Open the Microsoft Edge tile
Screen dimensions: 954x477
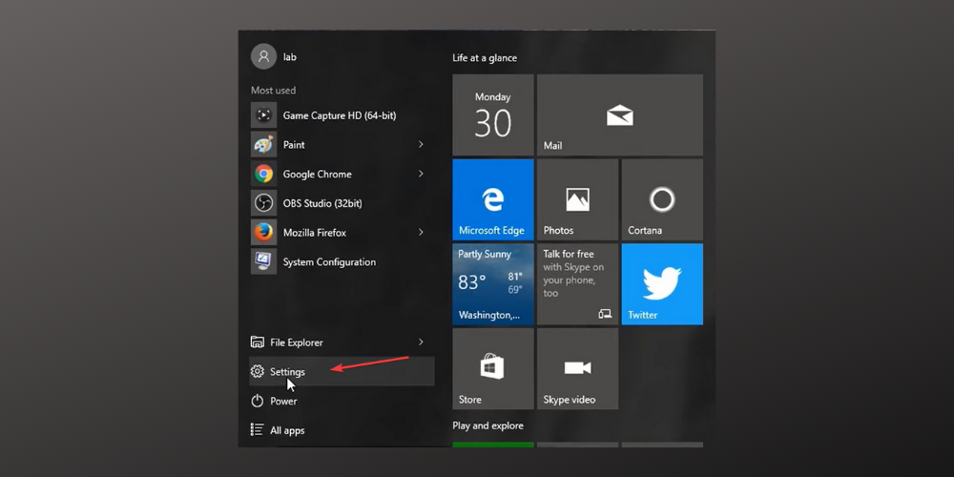[x=493, y=199]
